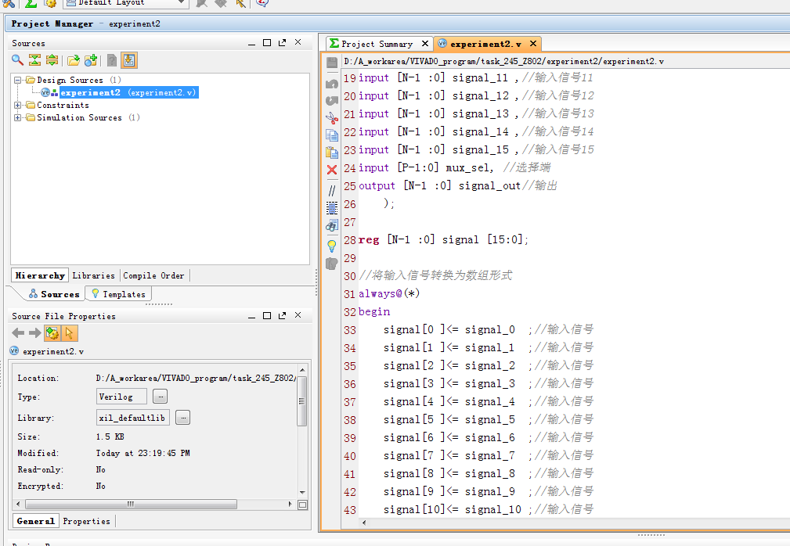Click the browse button next to Verilog type

click(161, 397)
